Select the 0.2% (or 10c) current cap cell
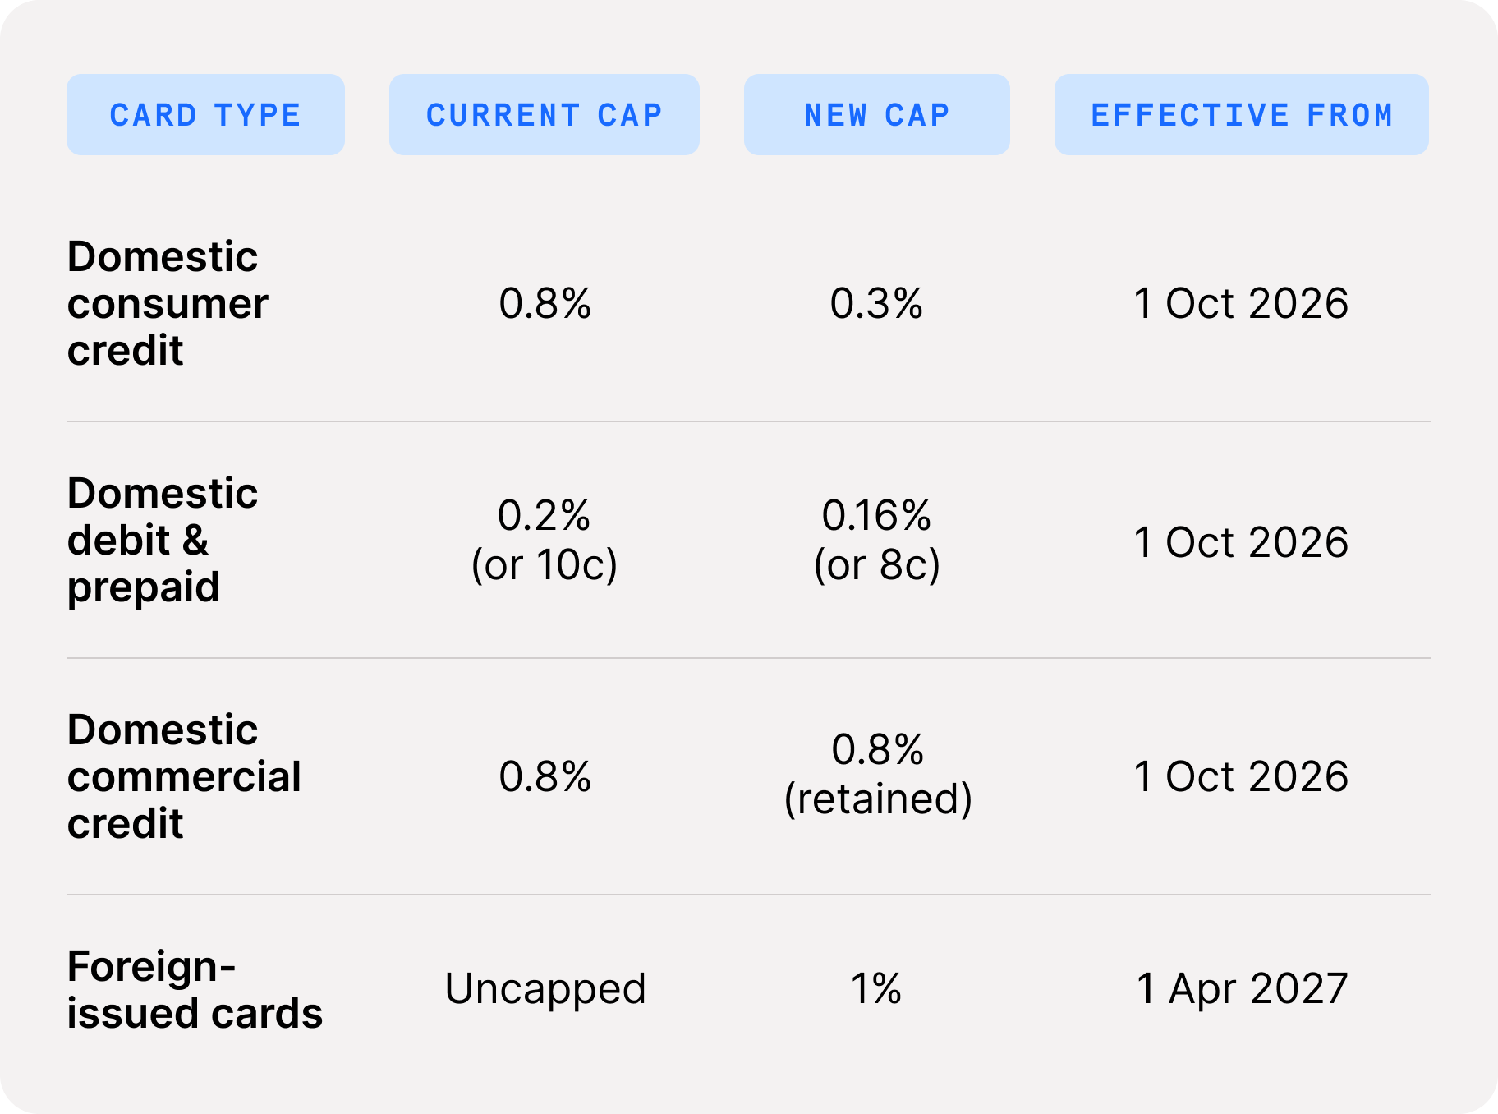The width and height of the screenshot is (1498, 1114). coord(544,540)
